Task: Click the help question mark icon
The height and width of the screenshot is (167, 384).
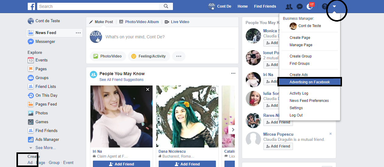Action: coord(324,6)
